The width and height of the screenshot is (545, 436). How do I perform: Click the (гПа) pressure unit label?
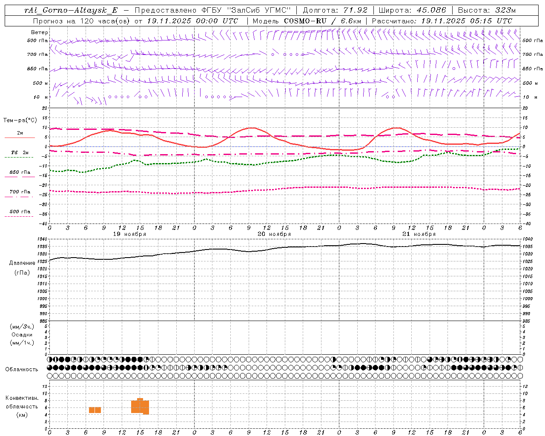(22, 272)
